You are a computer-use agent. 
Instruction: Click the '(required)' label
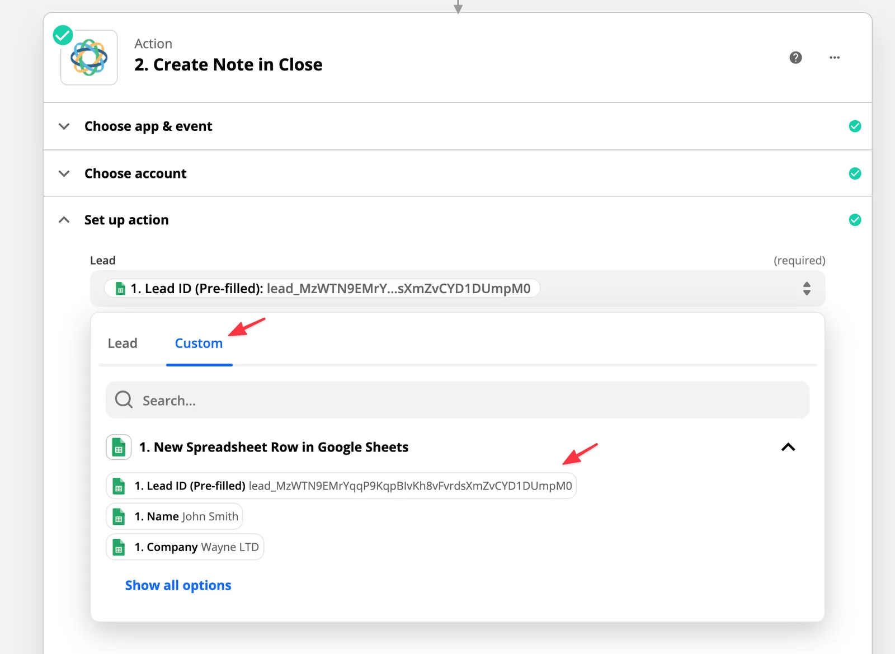799,260
